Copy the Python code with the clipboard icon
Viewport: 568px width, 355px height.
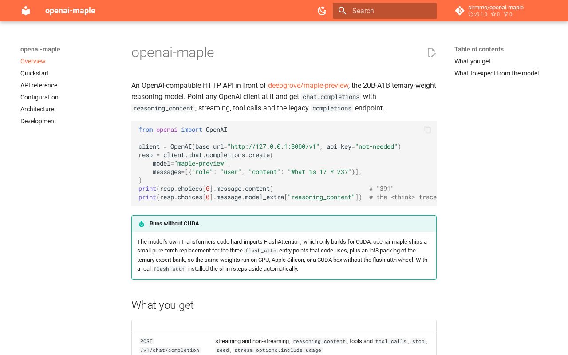(x=428, y=130)
